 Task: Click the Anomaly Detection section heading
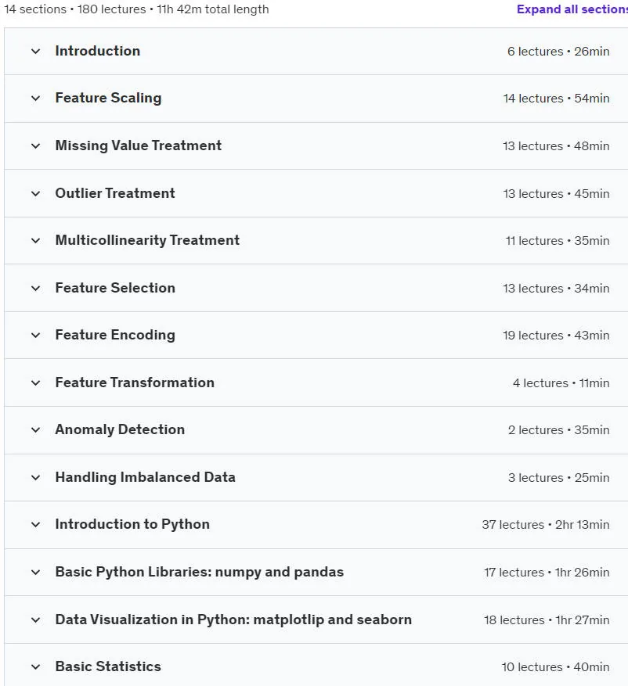point(120,429)
